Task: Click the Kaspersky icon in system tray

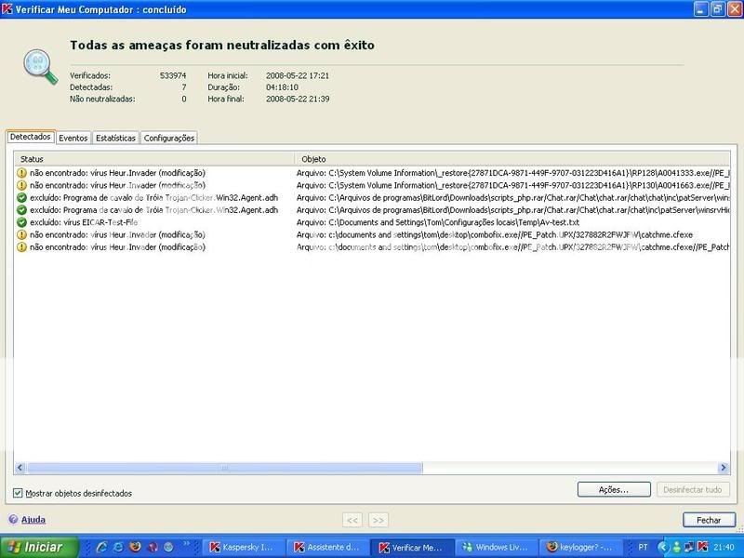Action: (x=704, y=548)
